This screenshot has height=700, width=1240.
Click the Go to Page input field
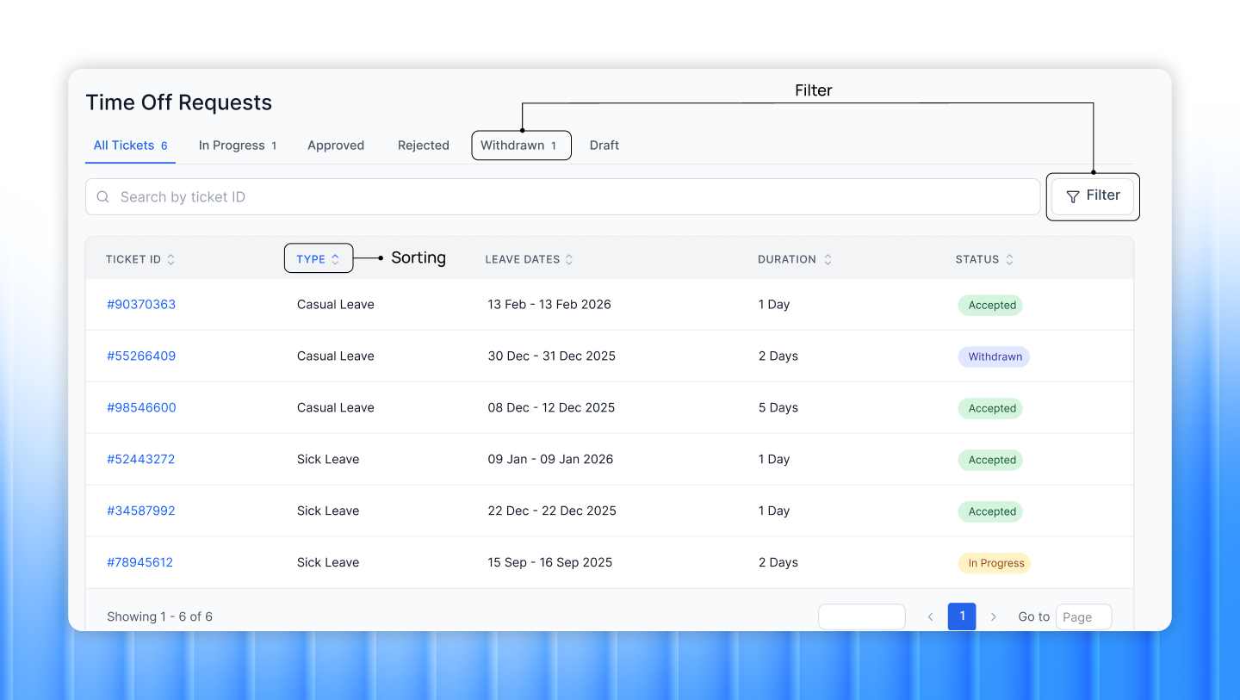pyautogui.click(x=1083, y=616)
